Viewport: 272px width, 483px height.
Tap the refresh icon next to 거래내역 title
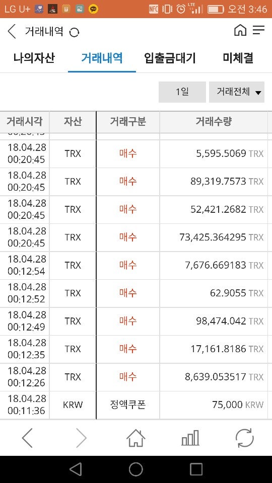[75, 32]
